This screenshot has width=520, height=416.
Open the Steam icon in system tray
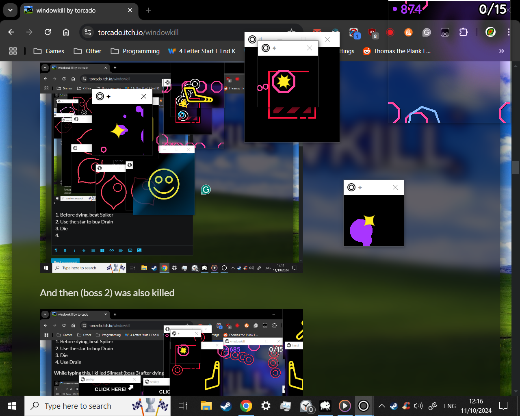(394, 406)
